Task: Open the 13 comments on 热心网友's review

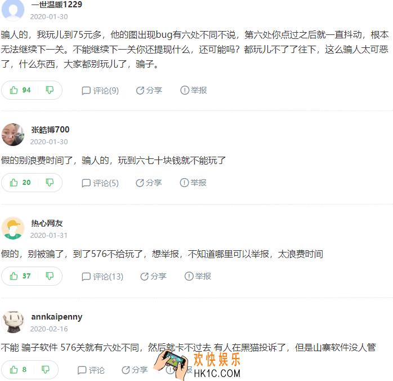Action: tap(102, 277)
